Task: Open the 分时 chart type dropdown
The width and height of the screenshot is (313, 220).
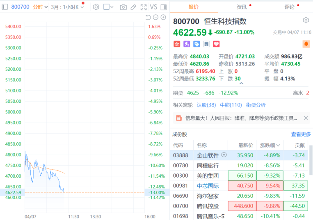Action: pyautogui.click(x=40, y=7)
